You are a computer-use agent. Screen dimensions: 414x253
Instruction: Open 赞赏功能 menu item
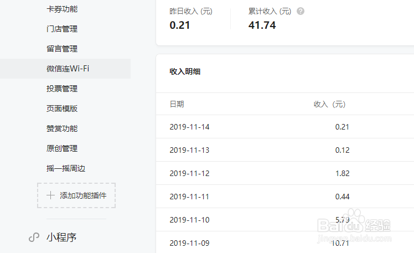point(62,128)
